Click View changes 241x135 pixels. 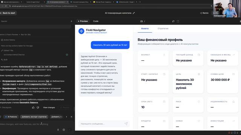click(49, 108)
